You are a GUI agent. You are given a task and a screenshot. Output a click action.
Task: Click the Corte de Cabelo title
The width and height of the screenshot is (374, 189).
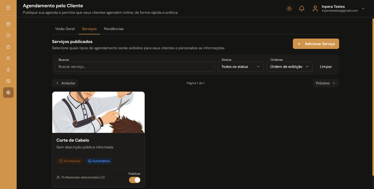click(73, 140)
